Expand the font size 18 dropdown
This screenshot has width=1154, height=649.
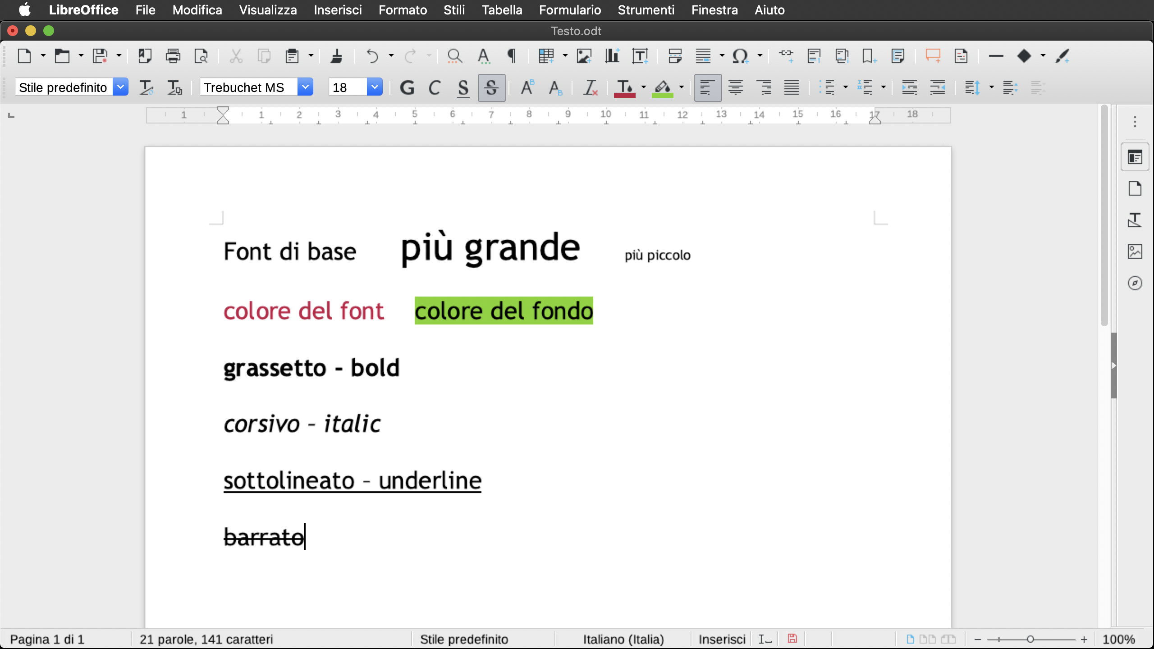point(374,87)
